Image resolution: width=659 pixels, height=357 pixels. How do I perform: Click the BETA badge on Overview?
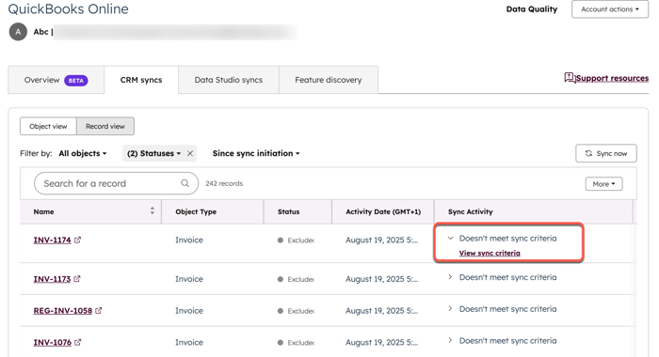click(76, 81)
